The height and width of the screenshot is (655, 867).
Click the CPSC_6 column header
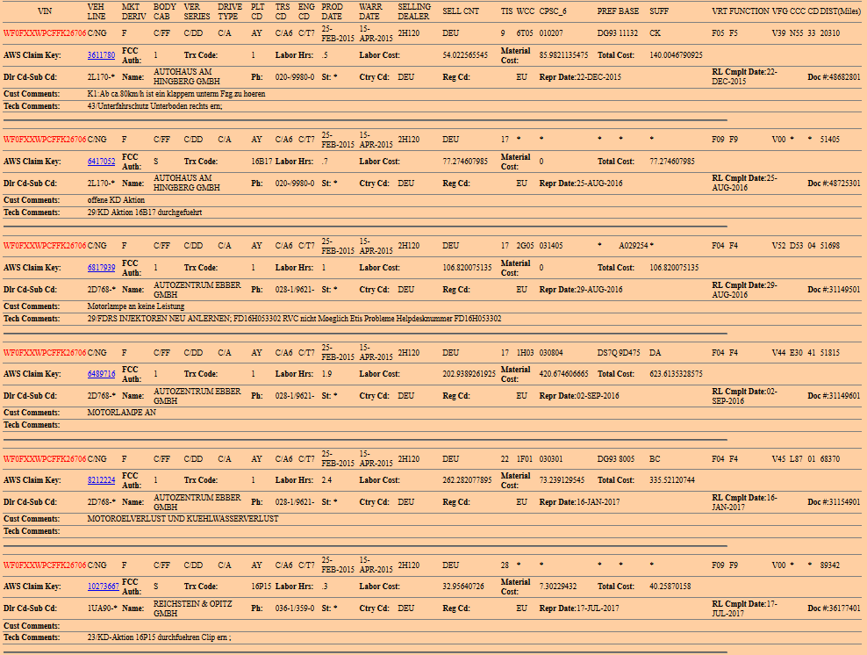point(552,11)
